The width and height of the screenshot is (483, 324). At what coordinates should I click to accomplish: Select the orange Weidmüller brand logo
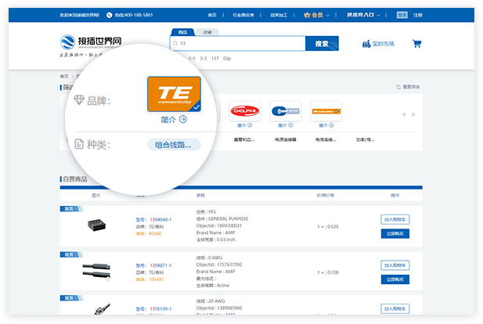(x=326, y=111)
